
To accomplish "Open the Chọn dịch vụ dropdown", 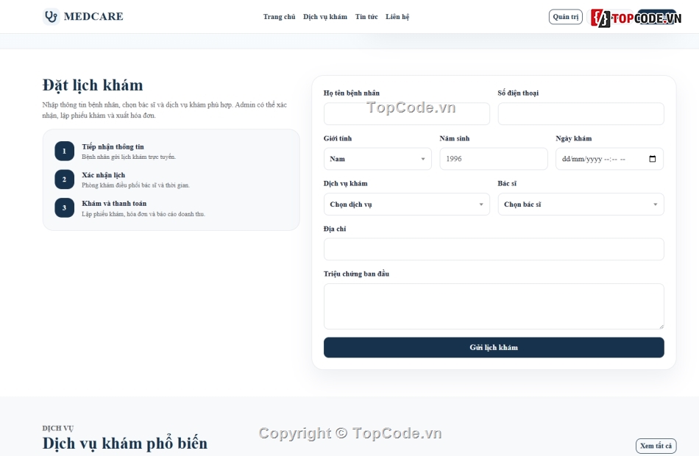I will point(407,204).
